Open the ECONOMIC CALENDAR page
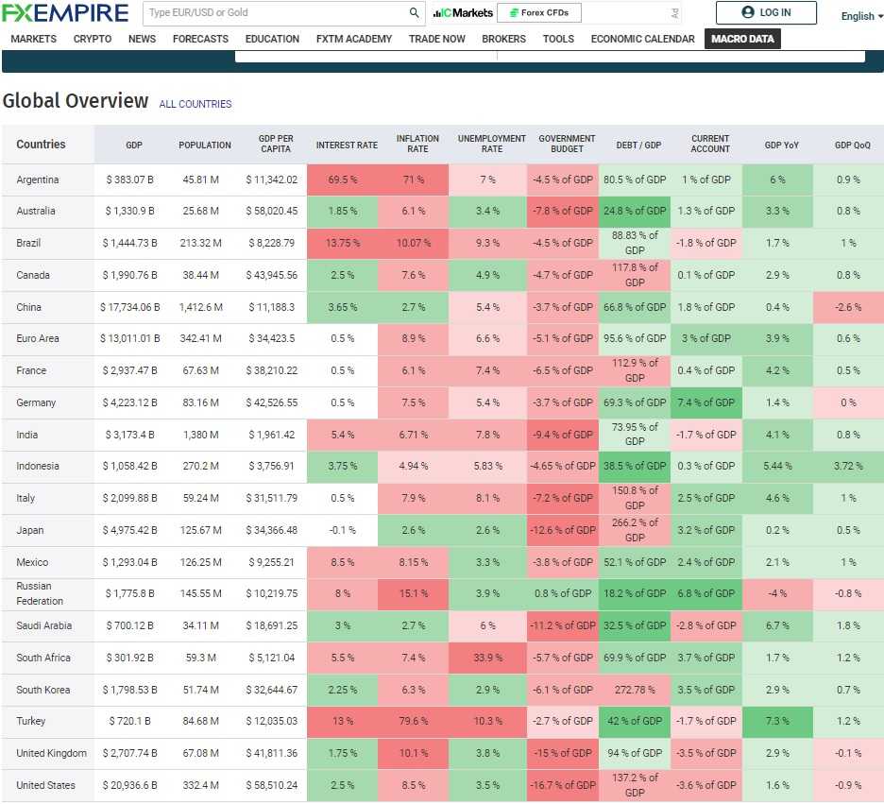884x804 pixels. 643,39
